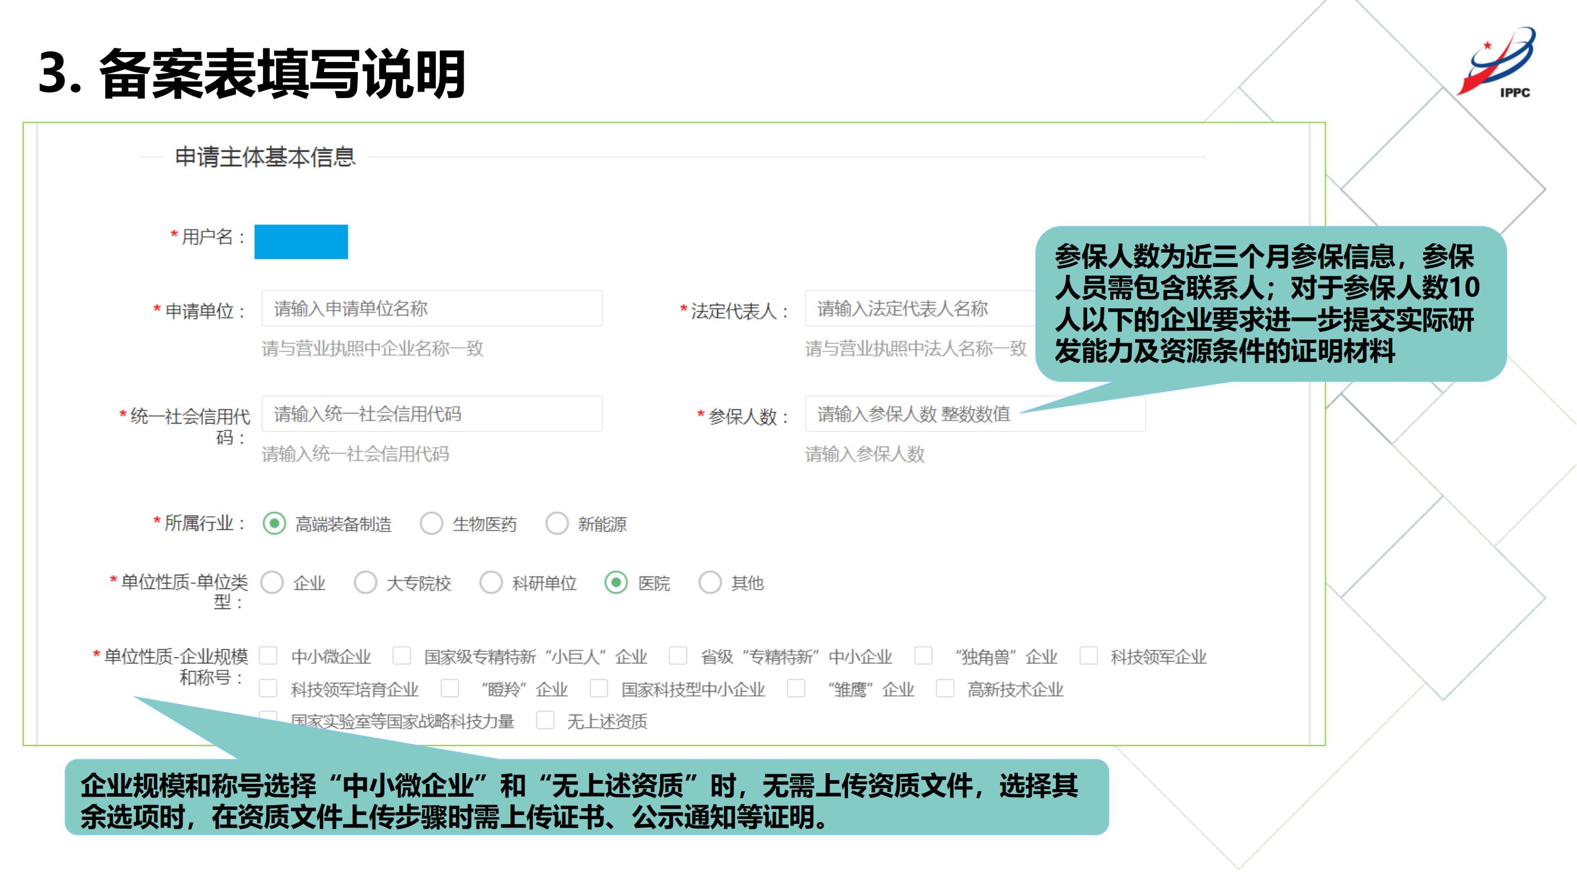Screen dimensions: 1577x886
Task: Click the blue 用户名 value box
Action: pos(301,242)
